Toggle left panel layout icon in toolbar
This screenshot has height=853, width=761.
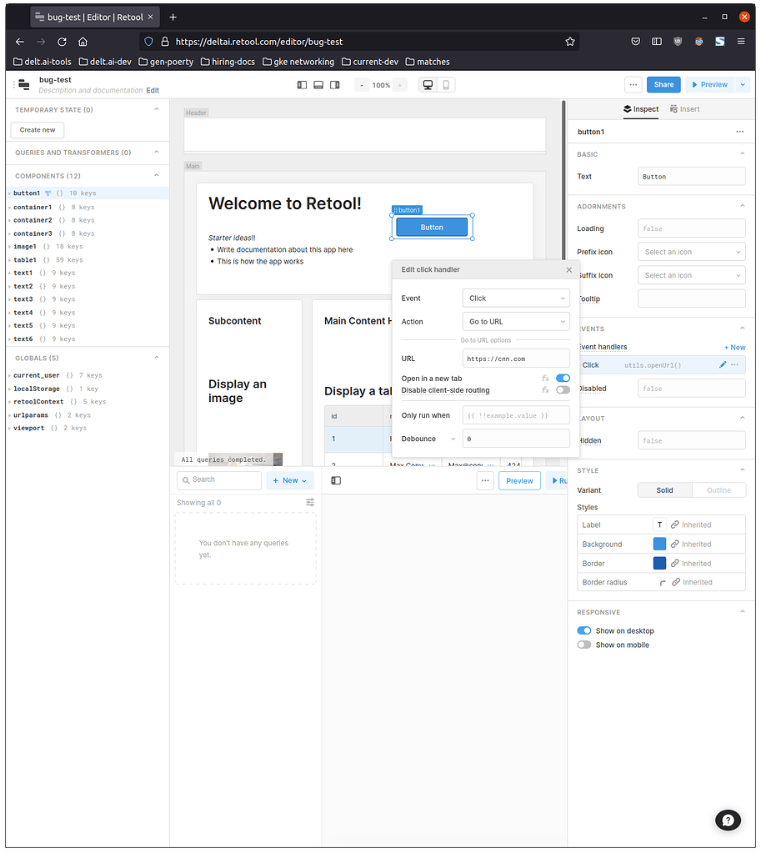click(x=301, y=84)
